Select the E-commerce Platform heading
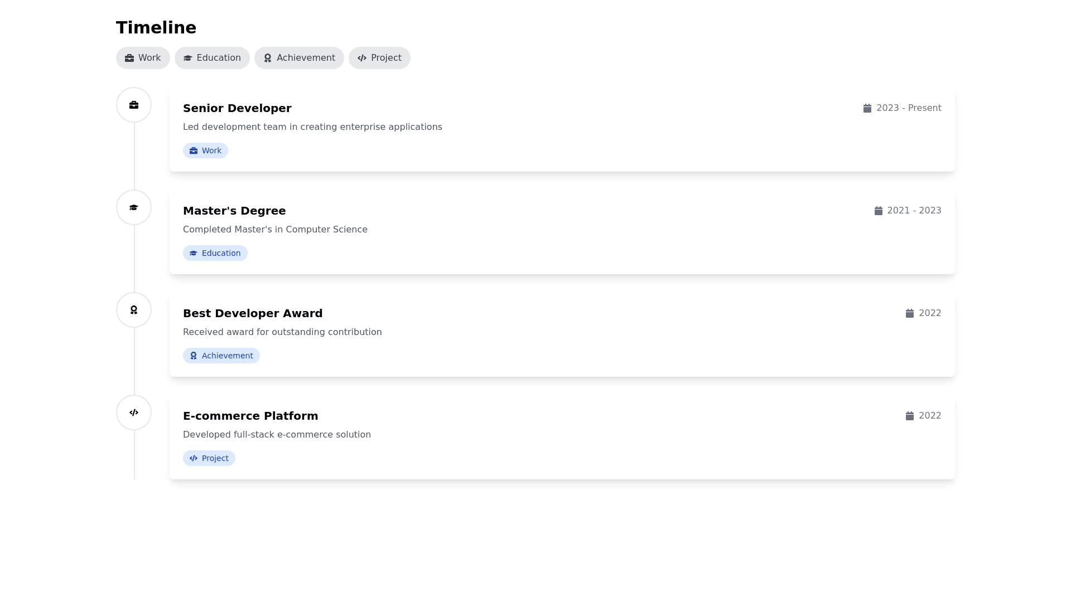This screenshot has width=1071, height=602. (x=250, y=416)
